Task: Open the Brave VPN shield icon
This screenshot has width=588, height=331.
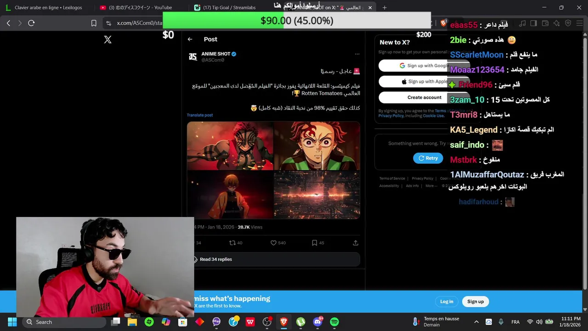Action: (x=568, y=23)
